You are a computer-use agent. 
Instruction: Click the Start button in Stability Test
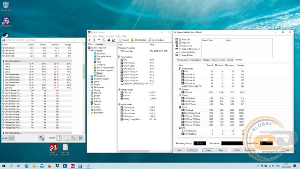179,150
